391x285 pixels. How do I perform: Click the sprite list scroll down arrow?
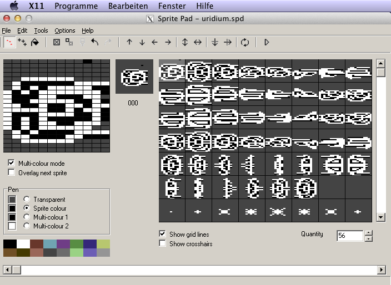coord(381,217)
